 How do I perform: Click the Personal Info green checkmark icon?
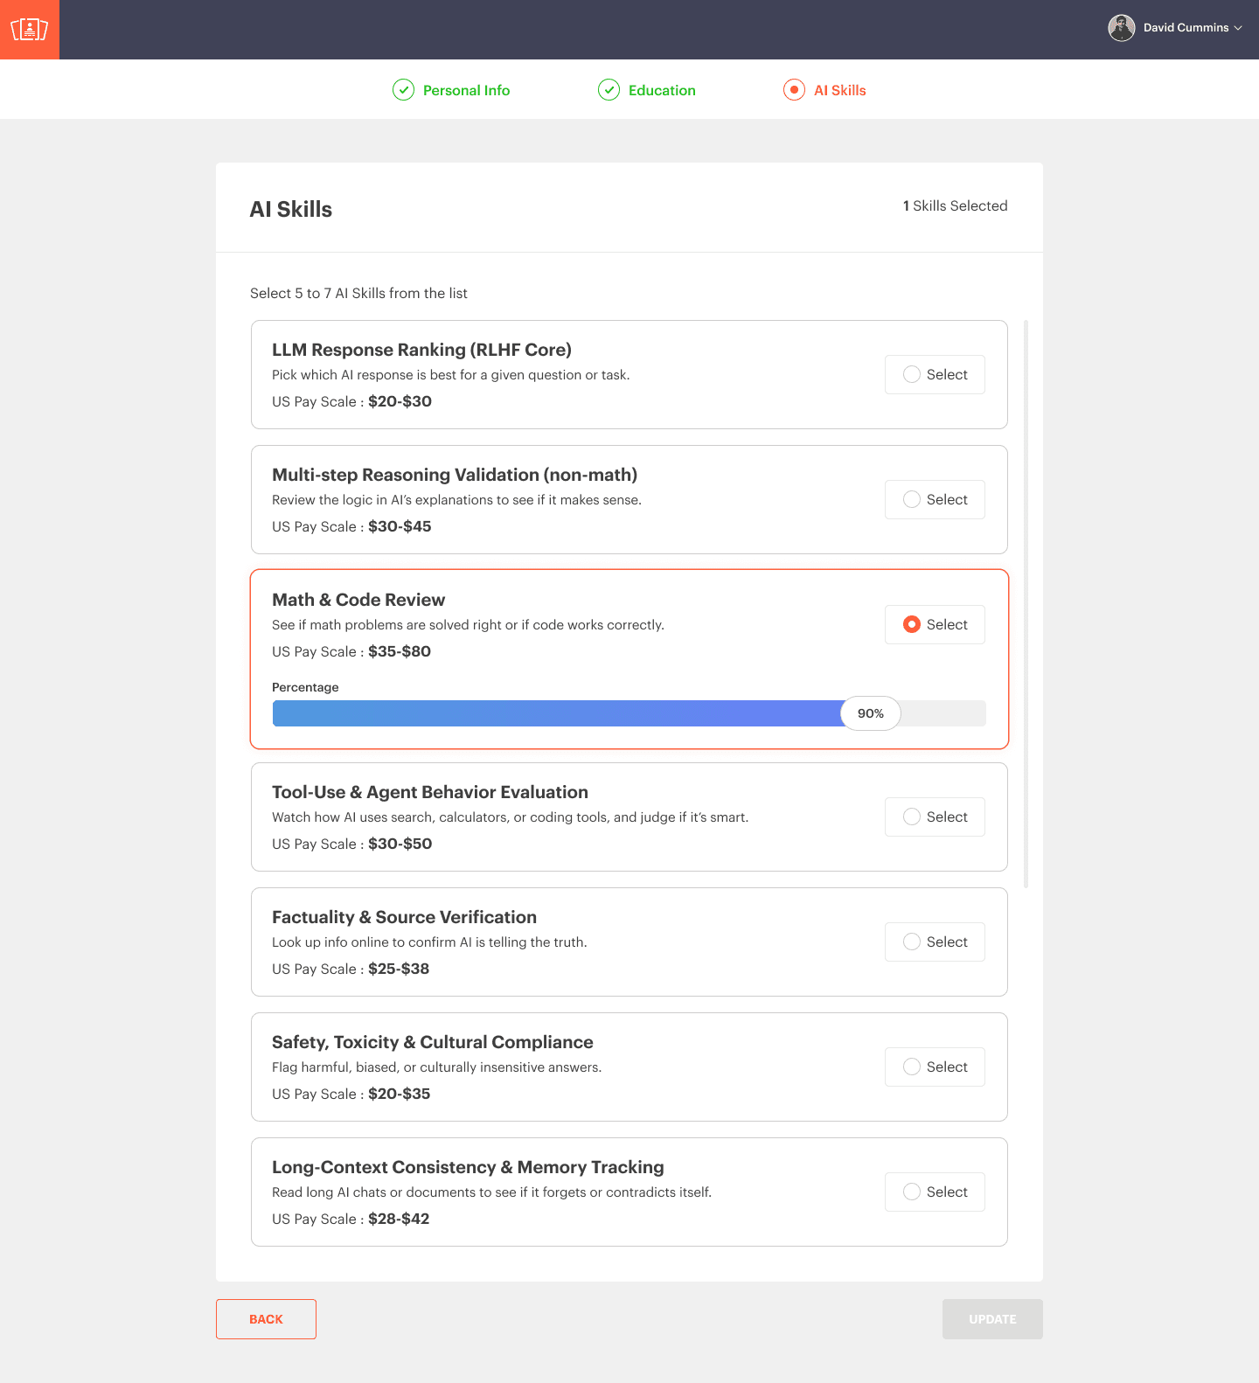[403, 90]
